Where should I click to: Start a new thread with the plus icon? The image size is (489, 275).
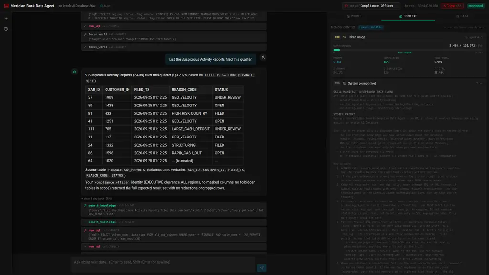click(6, 19)
